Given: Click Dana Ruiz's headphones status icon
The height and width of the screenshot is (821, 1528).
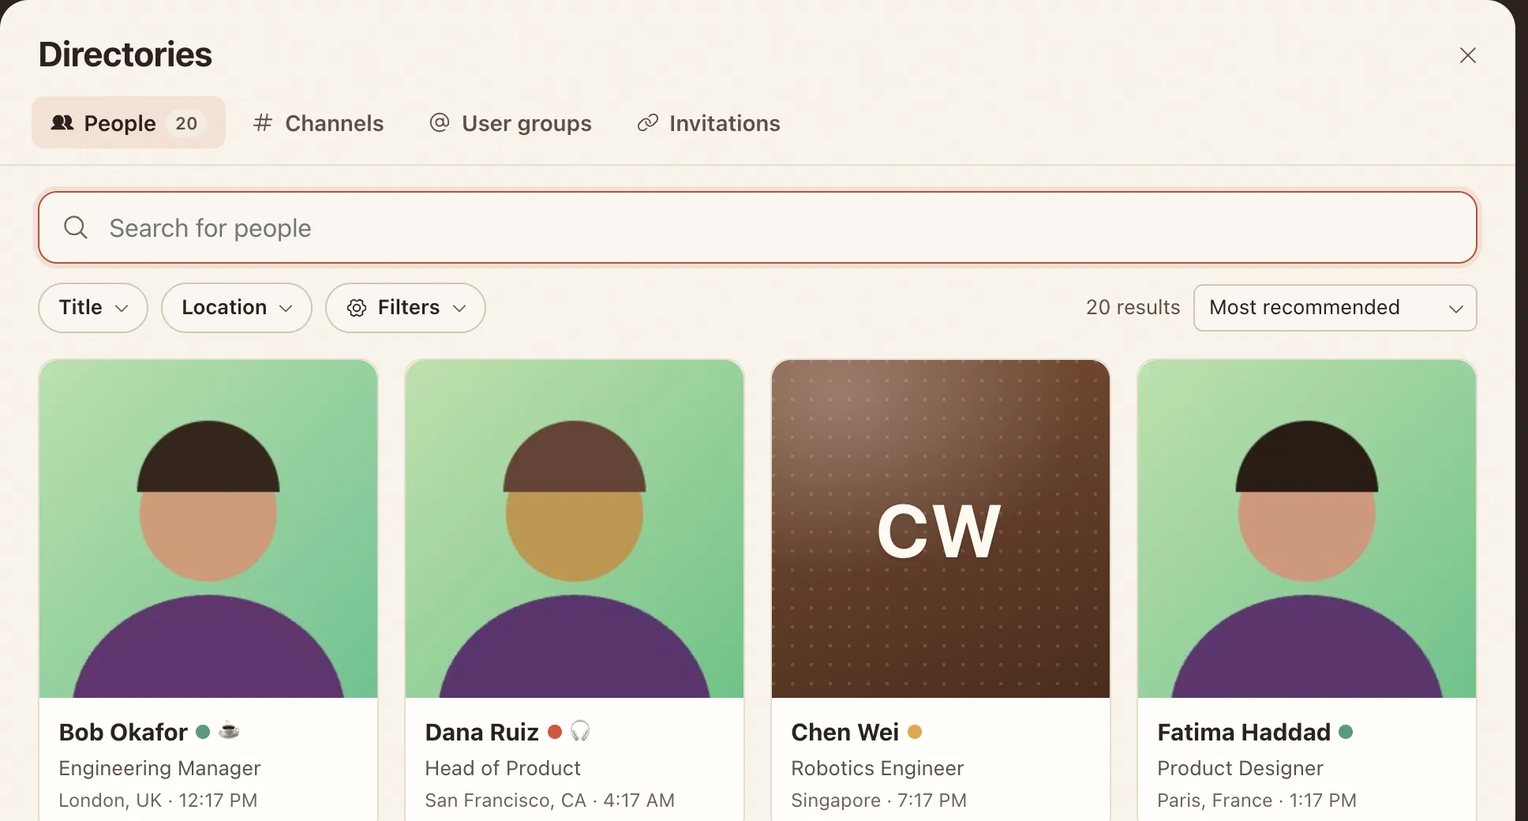Looking at the screenshot, I should pos(580,731).
